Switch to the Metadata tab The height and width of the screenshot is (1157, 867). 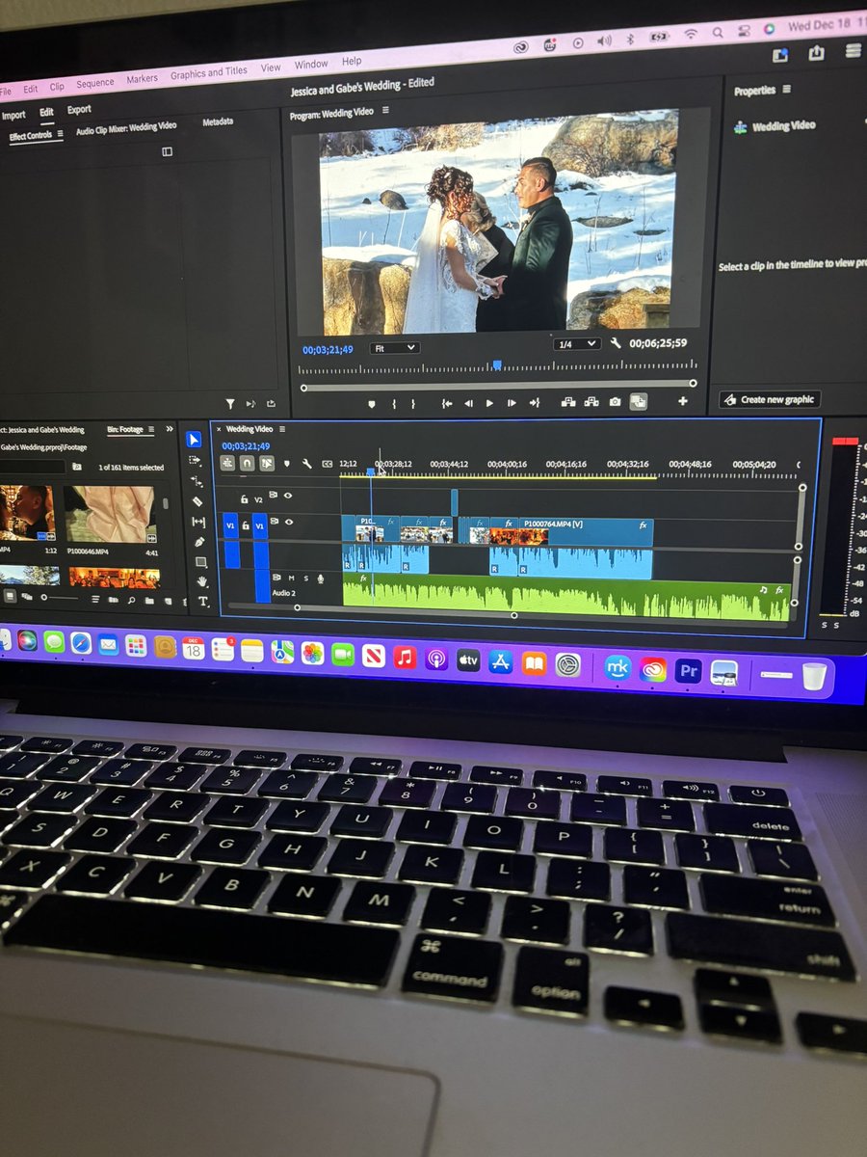point(218,121)
